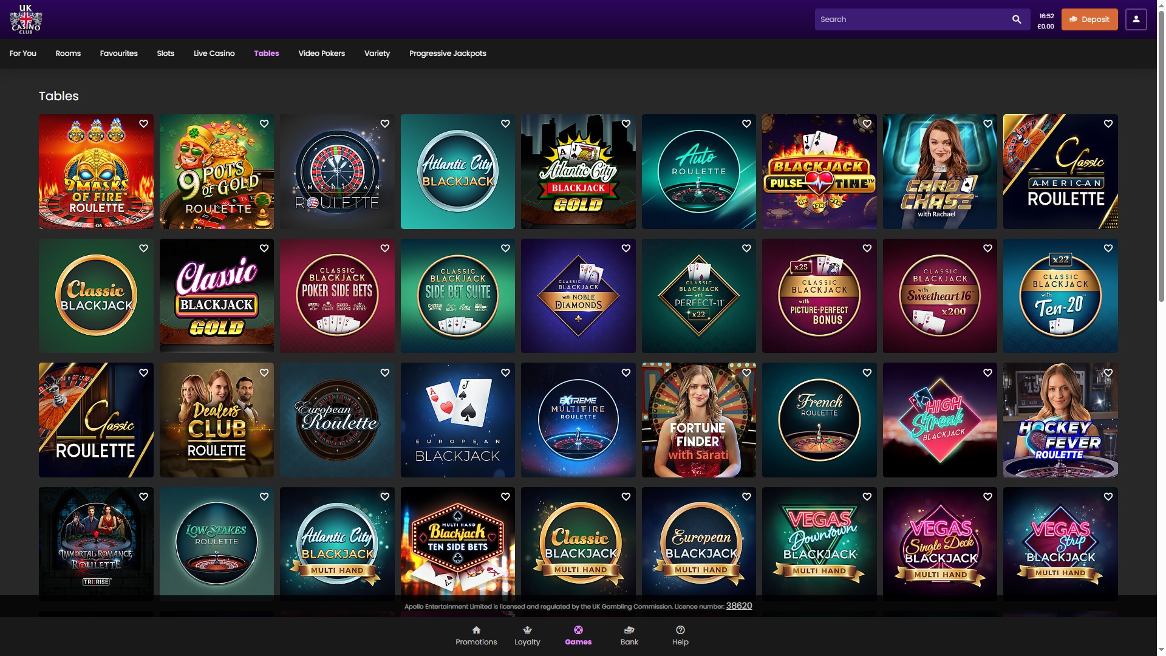Click the Deposit button

(x=1089, y=19)
